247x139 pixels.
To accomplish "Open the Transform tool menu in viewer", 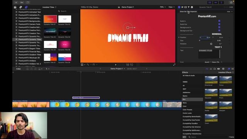I will click(83, 64).
